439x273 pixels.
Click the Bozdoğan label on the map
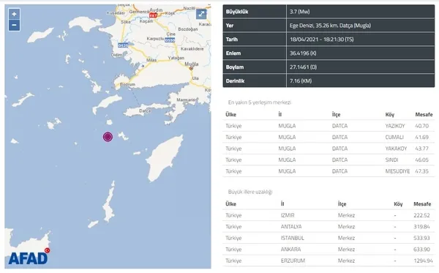(188, 29)
